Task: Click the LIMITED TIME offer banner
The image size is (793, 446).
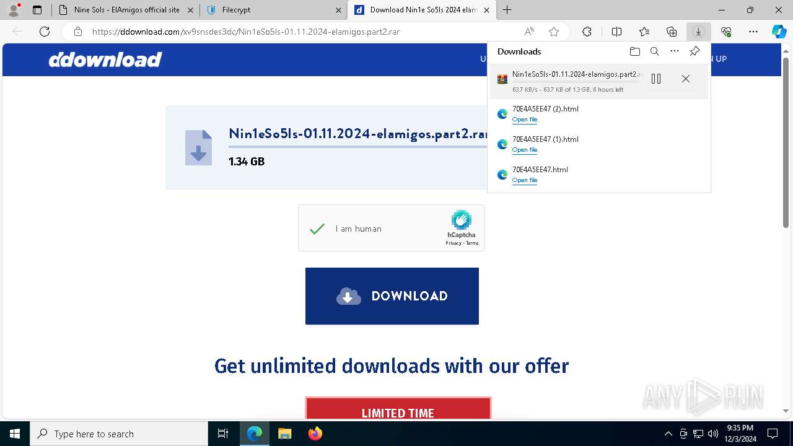Action: click(398, 409)
